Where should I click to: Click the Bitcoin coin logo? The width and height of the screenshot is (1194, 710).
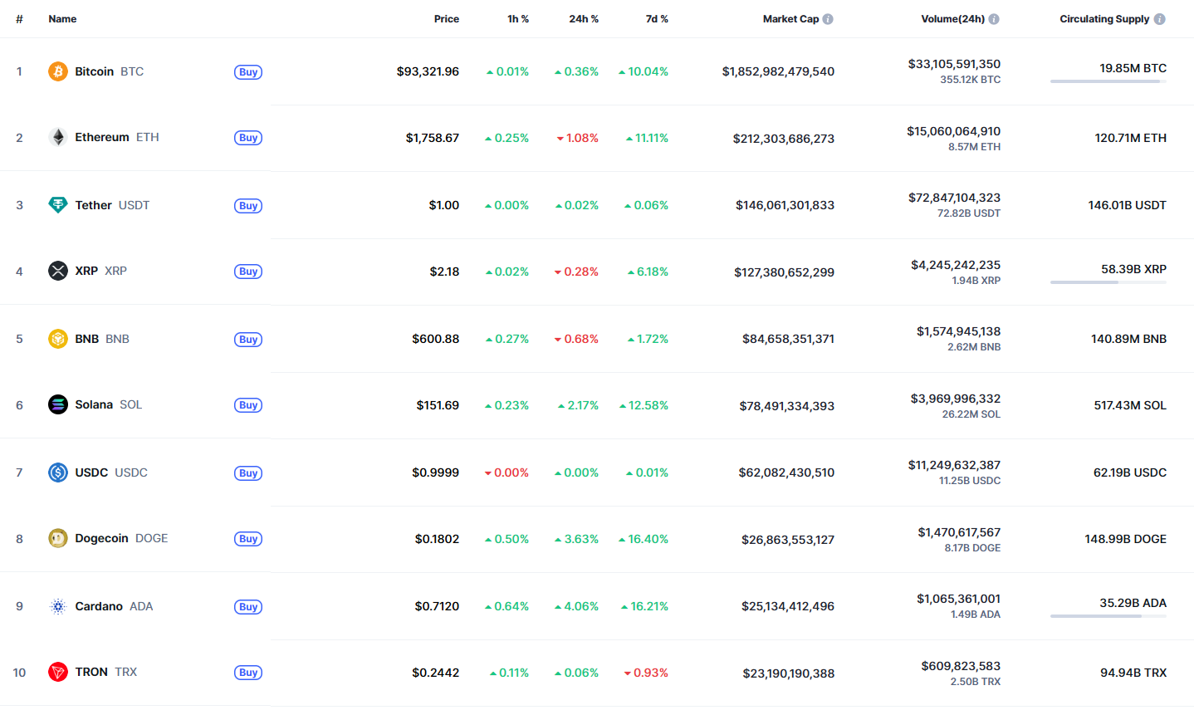tap(57, 71)
